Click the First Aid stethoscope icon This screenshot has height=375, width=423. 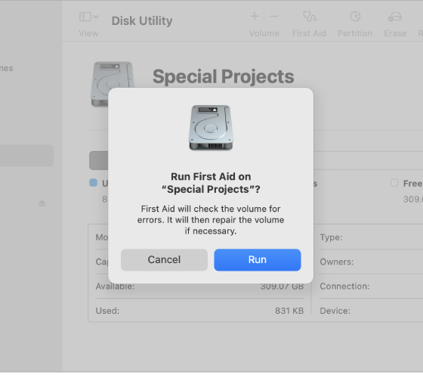pos(310,17)
